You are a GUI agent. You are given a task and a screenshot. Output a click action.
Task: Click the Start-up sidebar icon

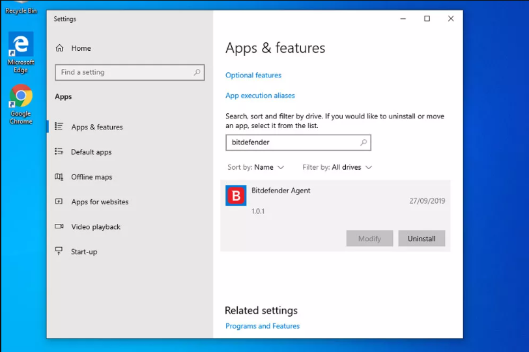(59, 251)
